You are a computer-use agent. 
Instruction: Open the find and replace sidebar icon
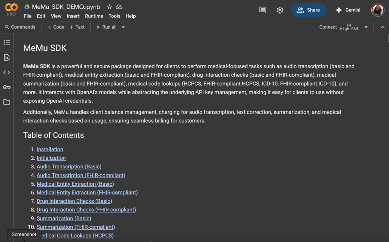[6, 58]
